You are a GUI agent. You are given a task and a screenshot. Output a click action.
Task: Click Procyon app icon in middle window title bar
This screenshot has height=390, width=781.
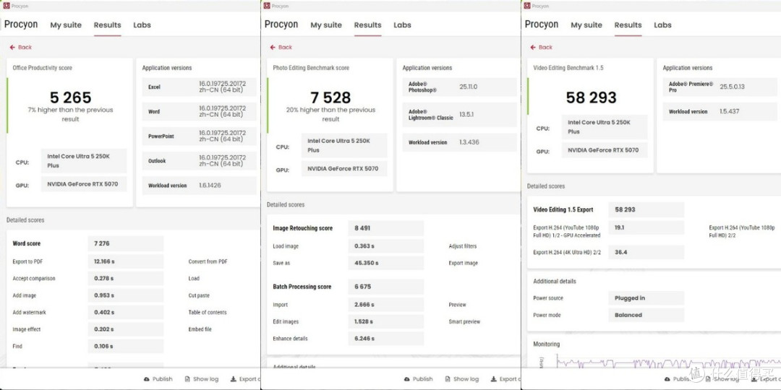pos(266,6)
